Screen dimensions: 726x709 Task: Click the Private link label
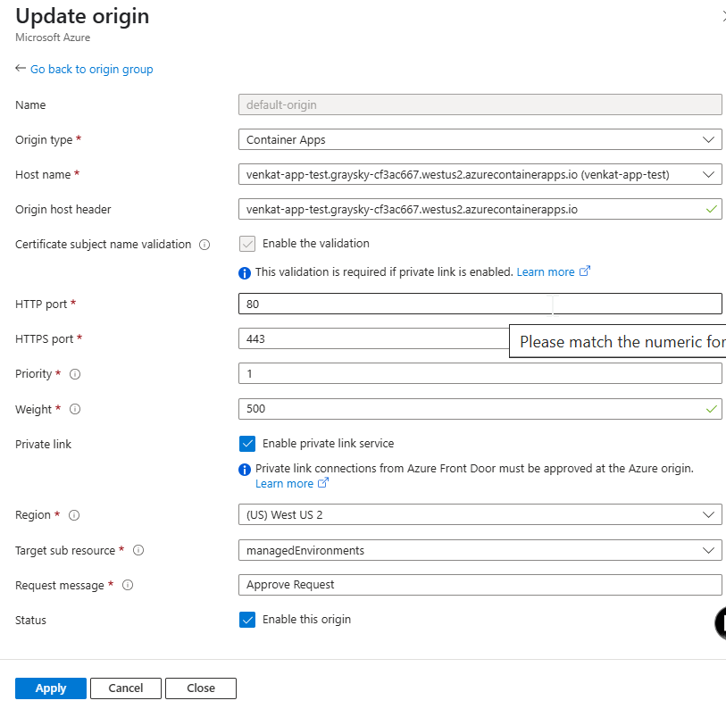[43, 445]
